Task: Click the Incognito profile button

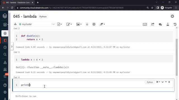Action: (x=167, y=8)
